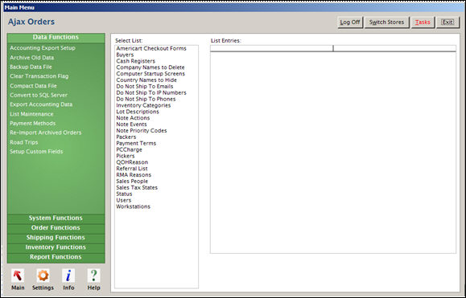Select Do Not Ship To IP Numbers

tap(151, 93)
